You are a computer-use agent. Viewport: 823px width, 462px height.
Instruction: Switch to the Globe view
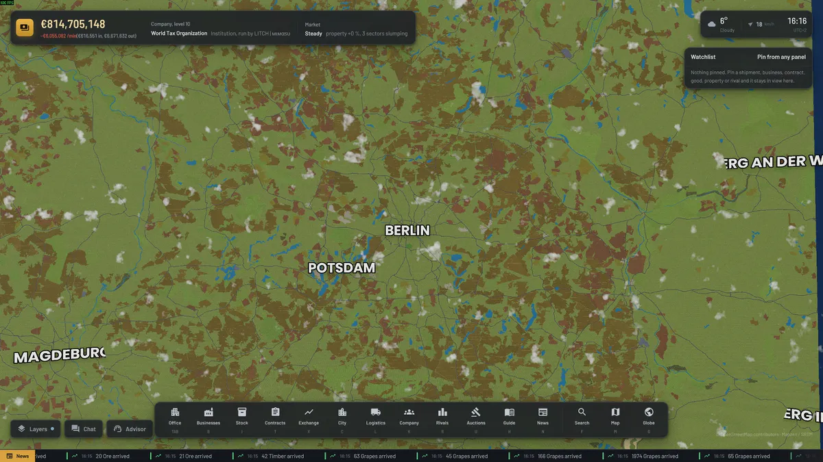(x=649, y=419)
